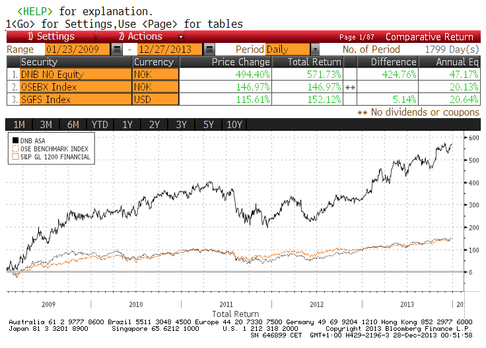The height and width of the screenshot is (348, 486).
Task: Edit the DNB NO Equity security field
Action: (76, 75)
